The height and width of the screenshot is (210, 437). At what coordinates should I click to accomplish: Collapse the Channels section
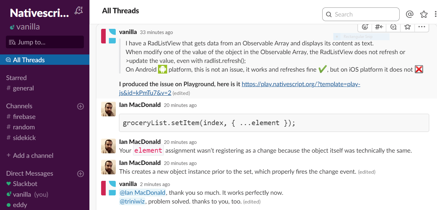19,106
